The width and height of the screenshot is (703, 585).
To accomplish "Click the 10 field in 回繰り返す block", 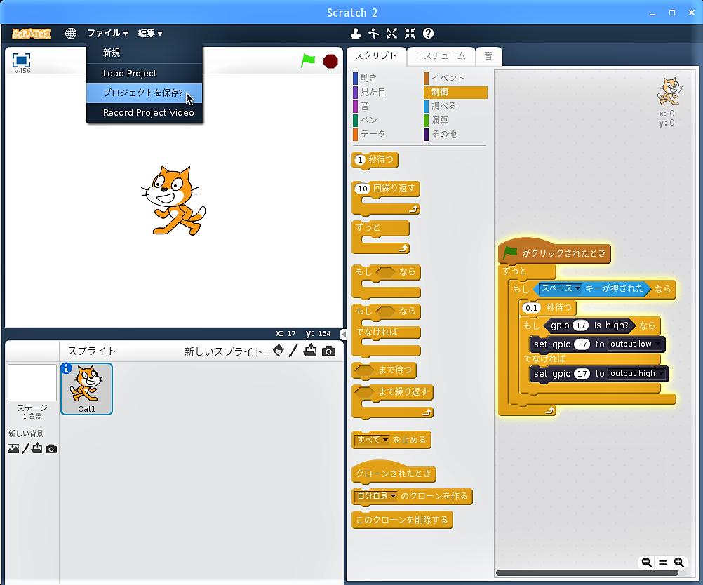I will (x=362, y=189).
